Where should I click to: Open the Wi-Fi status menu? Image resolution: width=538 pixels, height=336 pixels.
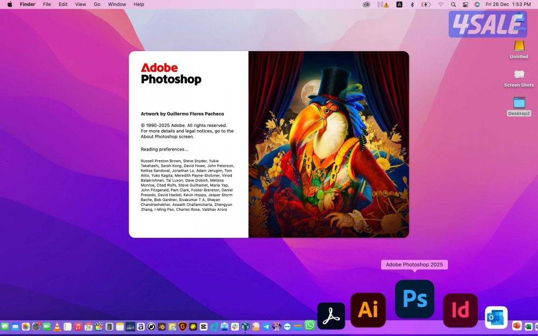pos(440,4)
